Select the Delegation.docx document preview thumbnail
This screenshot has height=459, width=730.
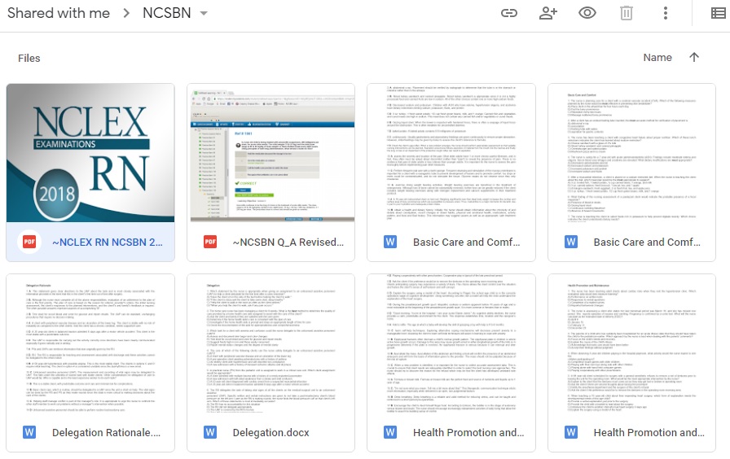[x=271, y=343]
